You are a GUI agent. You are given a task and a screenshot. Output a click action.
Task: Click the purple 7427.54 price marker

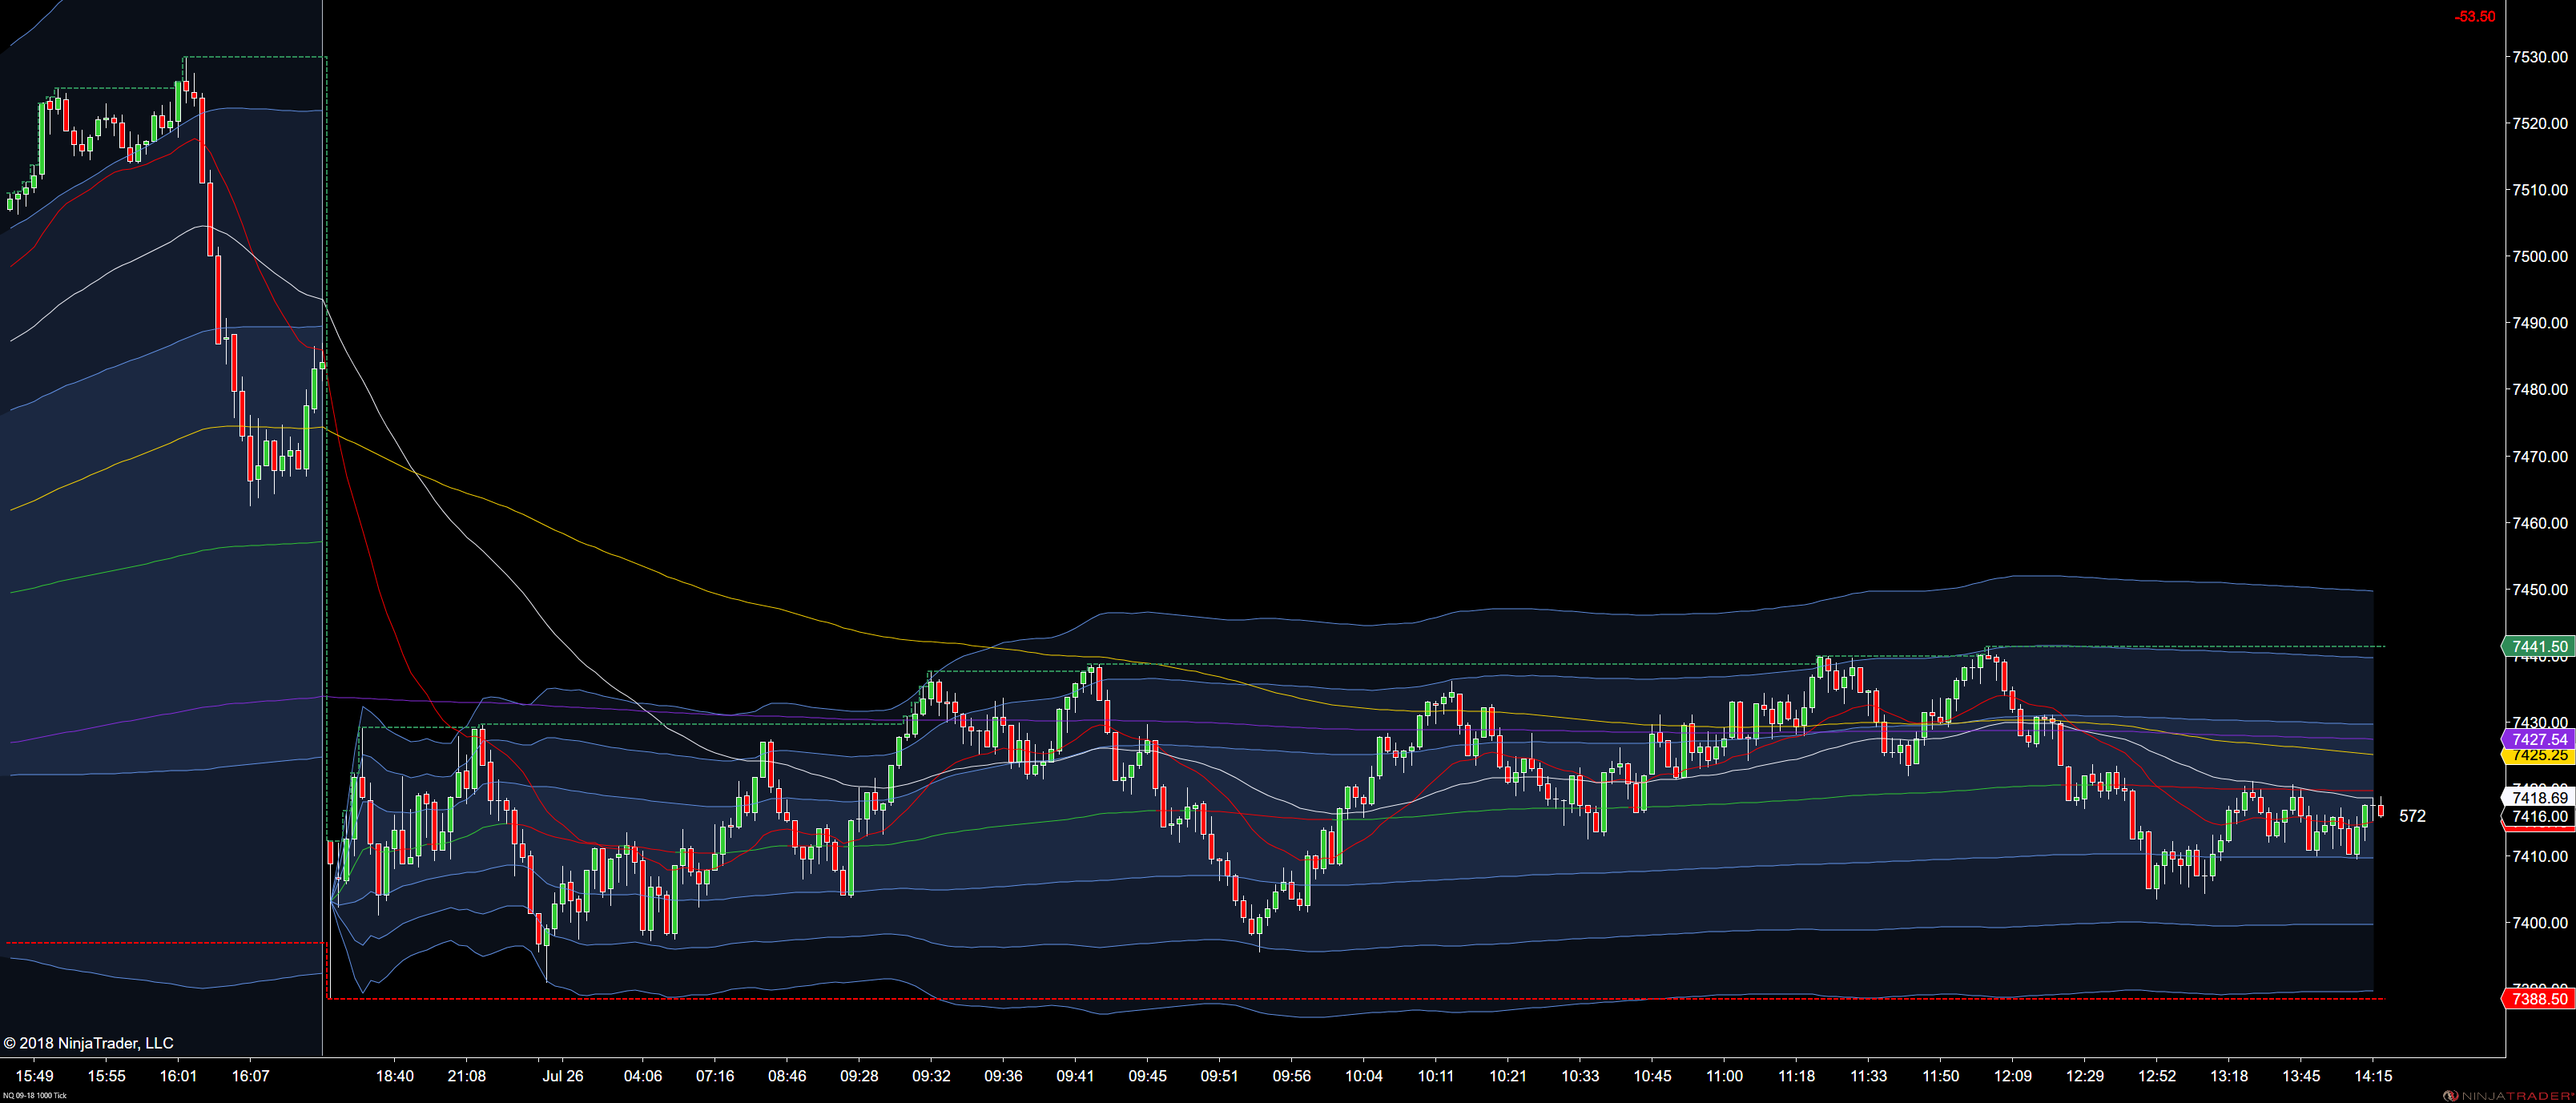pyautogui.click(x=2539, y=739)
